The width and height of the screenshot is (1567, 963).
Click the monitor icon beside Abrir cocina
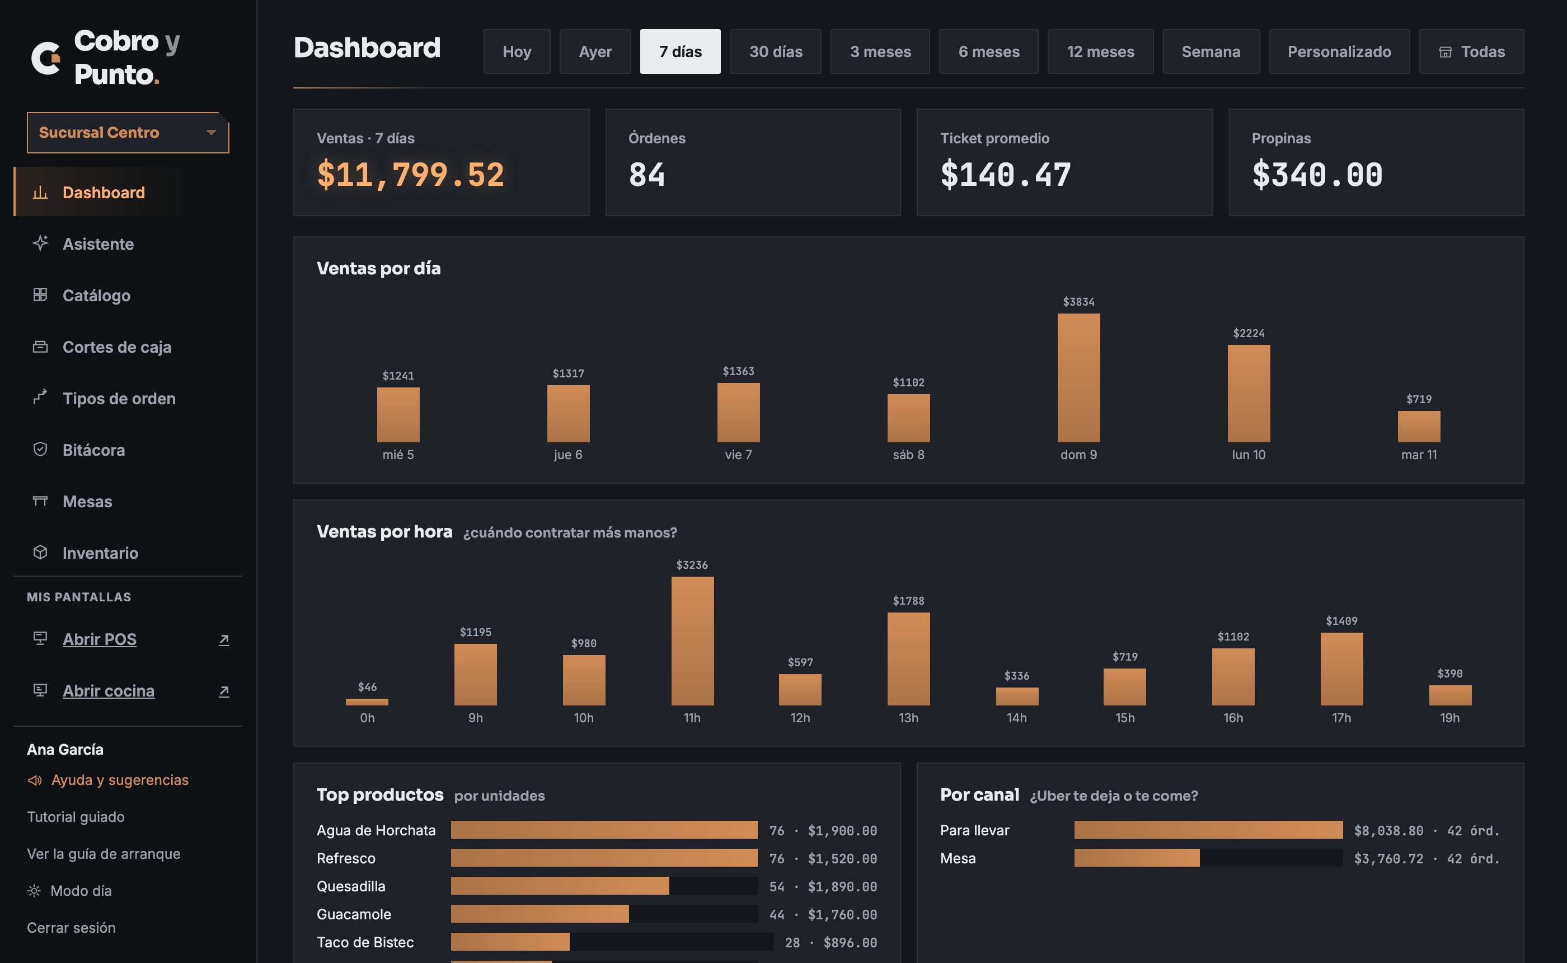pyautogui.click(x=40, y=690)
